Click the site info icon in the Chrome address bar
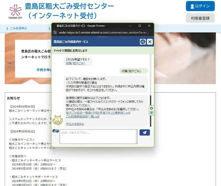The width and height of the screenshot is (221, 186). pyautogui.click(x=55, y=33)
